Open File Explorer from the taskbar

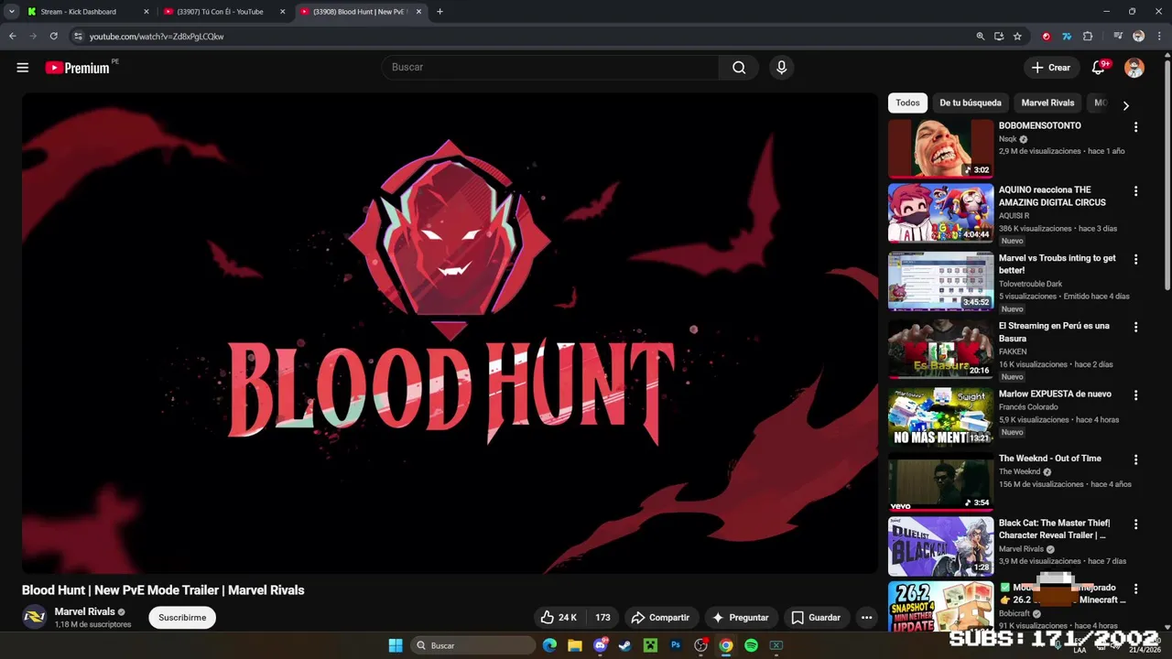click(574, 645)
